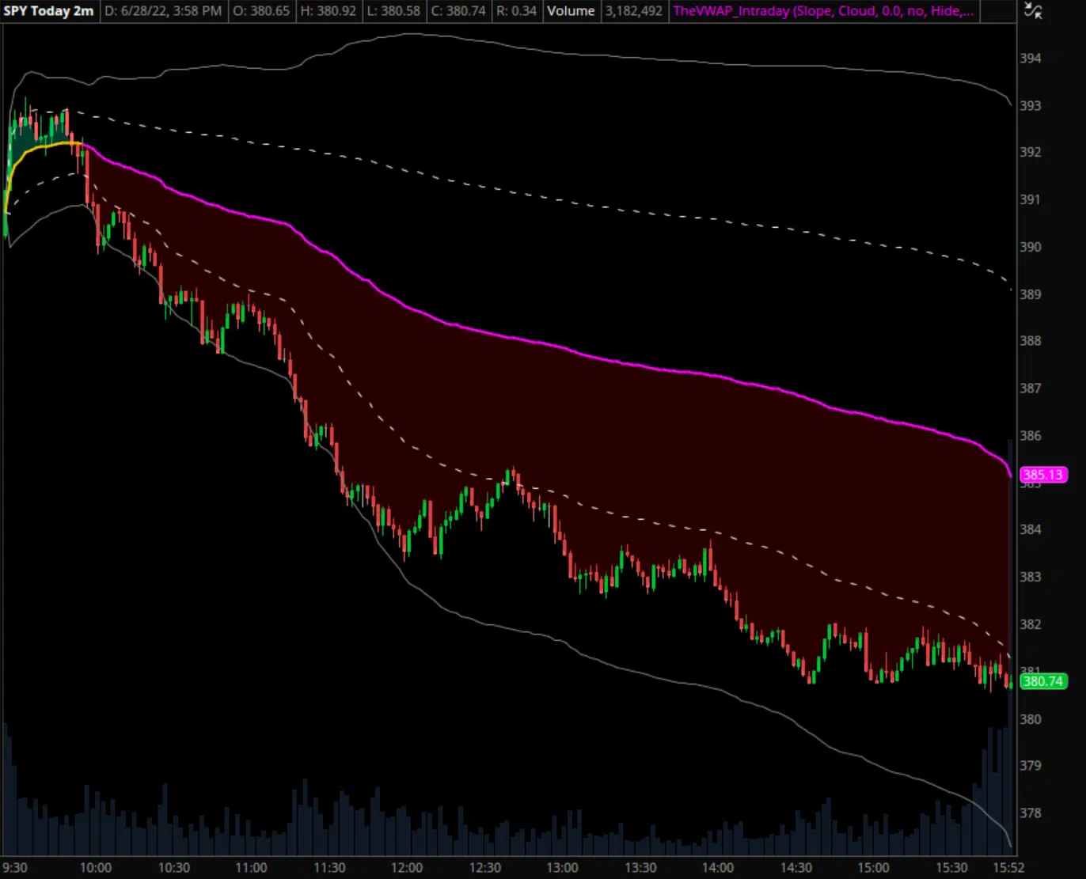Click the 12:00 time axis label
1086x879 pixels.
click(407, 868)
